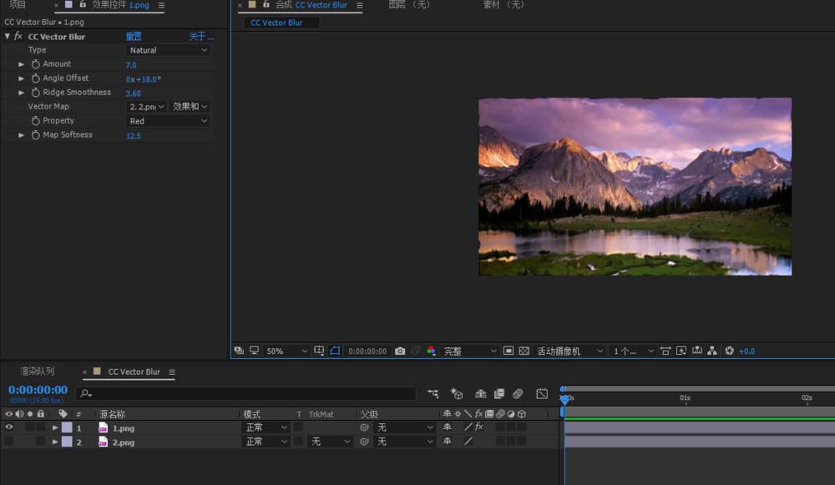Open the Type dropdown showing Natural

click(168, 50)
